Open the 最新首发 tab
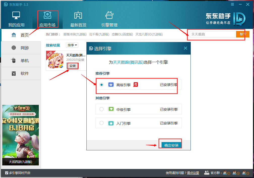 (x=78, y=19)
